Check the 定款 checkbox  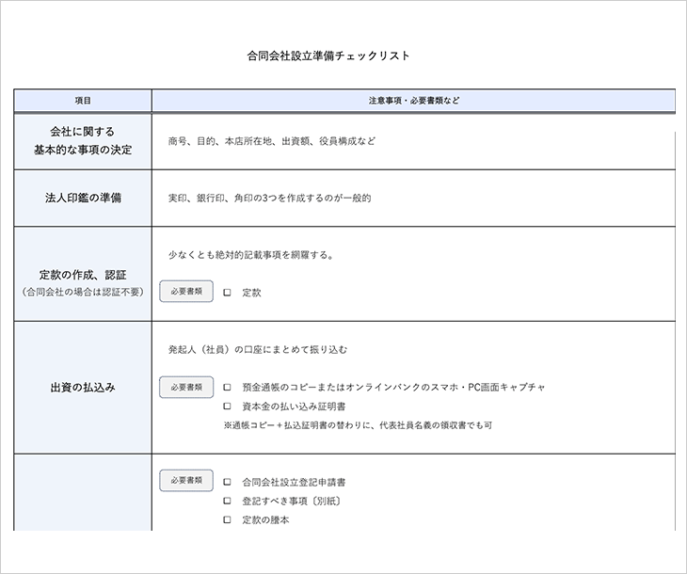pos(227,293)
